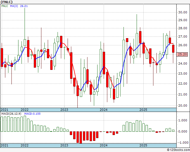The height and width of the screenshot is (152, 190).
Task: Click the MA(3) indicator label
Action: pos(14,6)
